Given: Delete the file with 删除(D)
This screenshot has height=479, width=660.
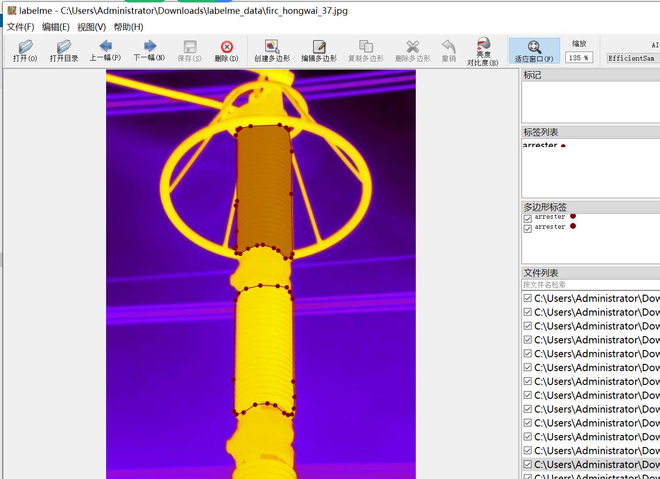Looking at the screenshot, I should (x=227, y=51).
